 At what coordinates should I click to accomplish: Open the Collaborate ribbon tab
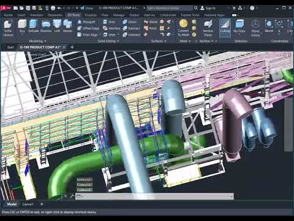(x=168, y=15)
